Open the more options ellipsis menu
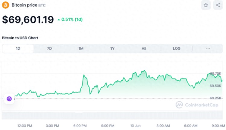 tap(208, 49)
